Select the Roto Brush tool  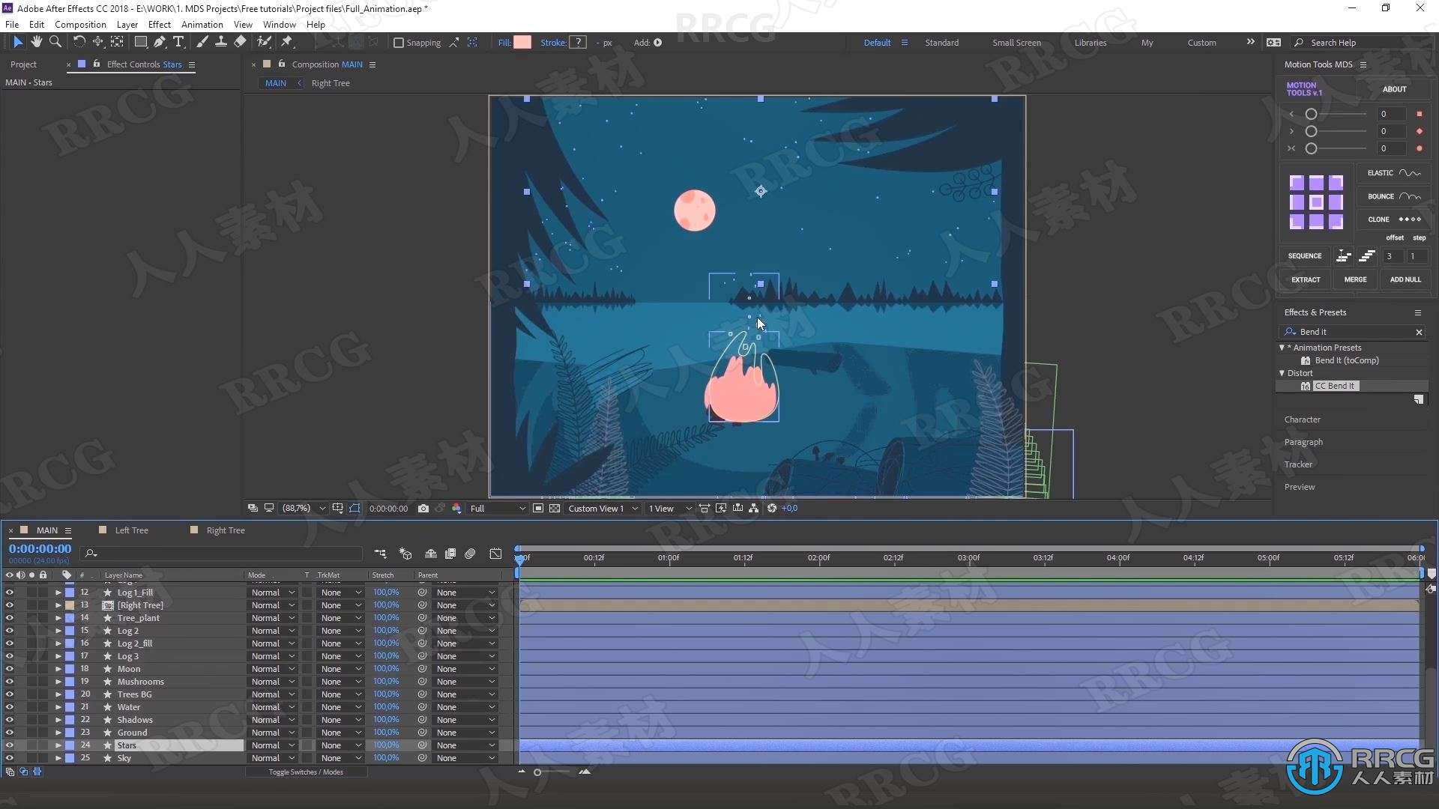click(264, 43)
